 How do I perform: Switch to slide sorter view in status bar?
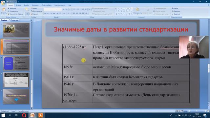pos(179,111)
